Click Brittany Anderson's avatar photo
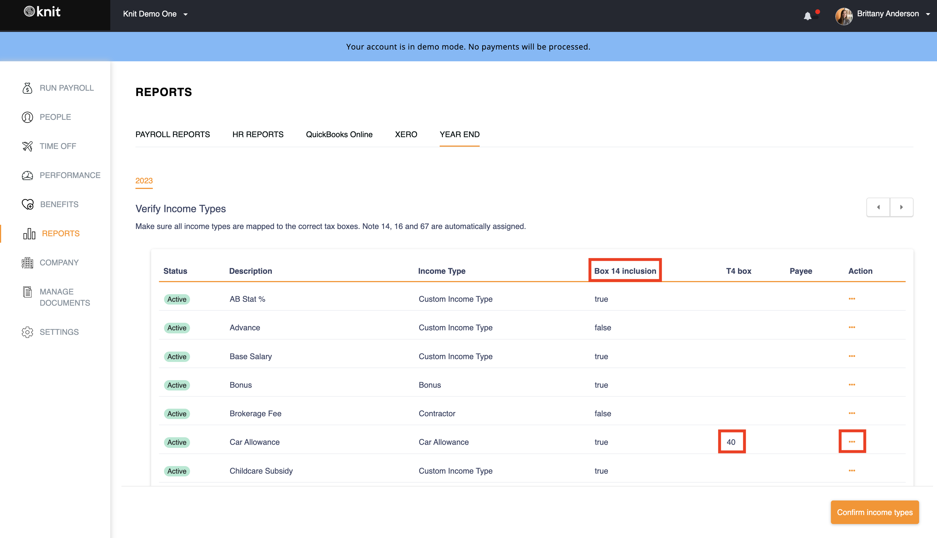 [844, 16]
